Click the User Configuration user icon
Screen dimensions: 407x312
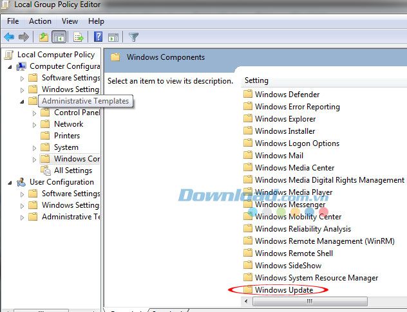tap(21, 182)
